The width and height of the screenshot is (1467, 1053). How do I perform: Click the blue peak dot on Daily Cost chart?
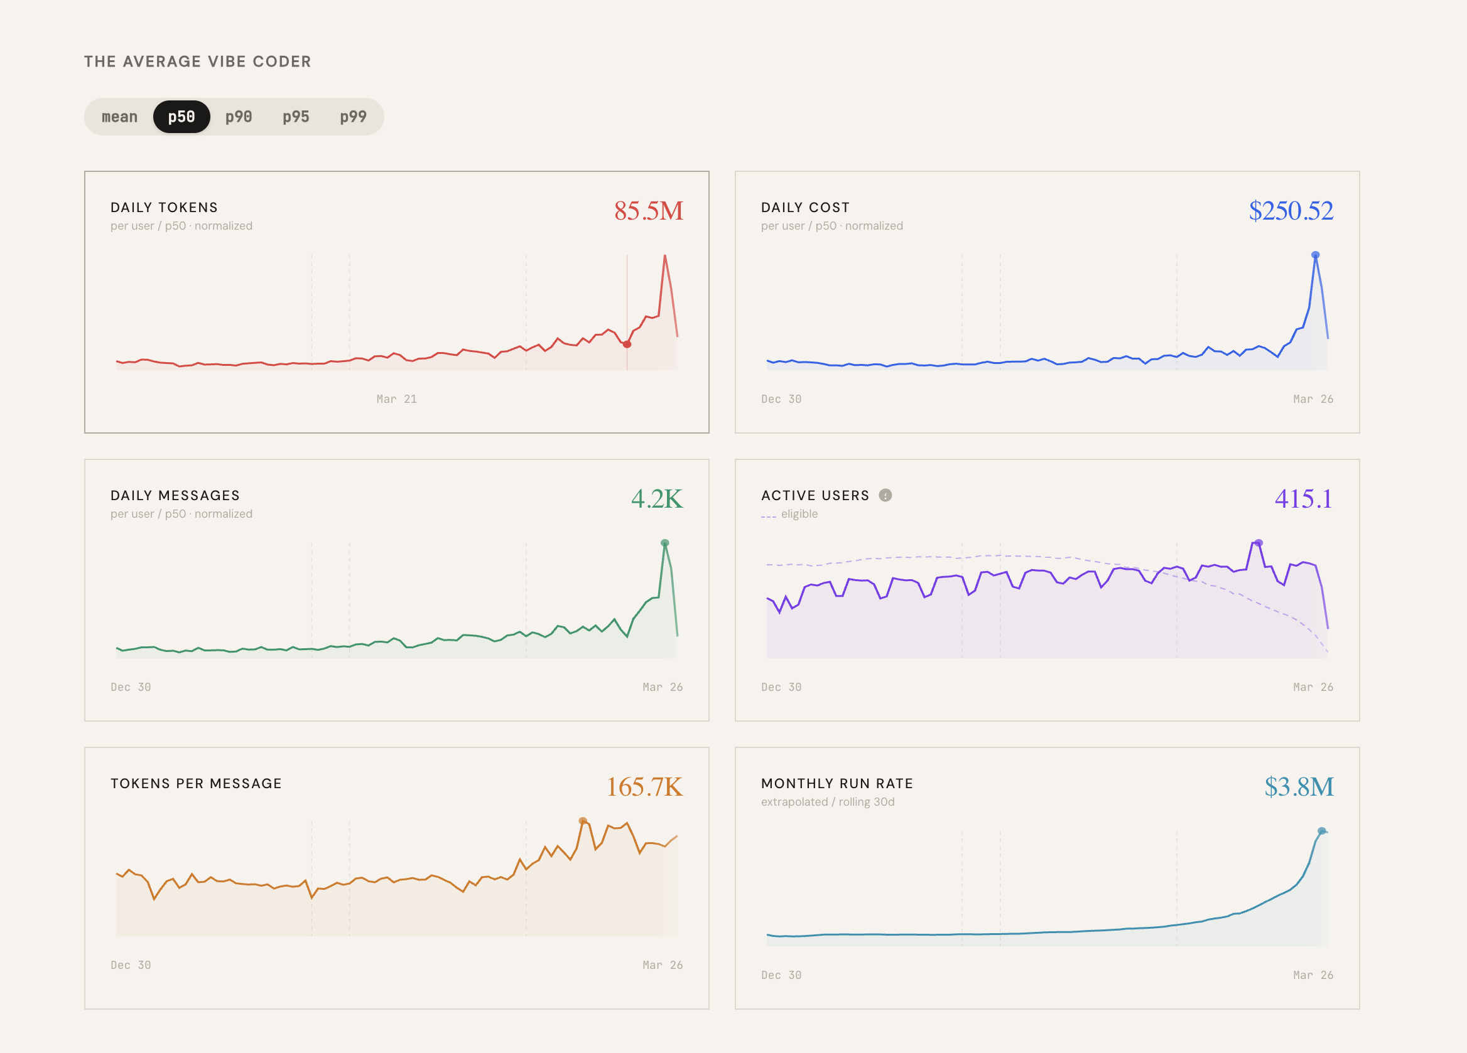1315,255
